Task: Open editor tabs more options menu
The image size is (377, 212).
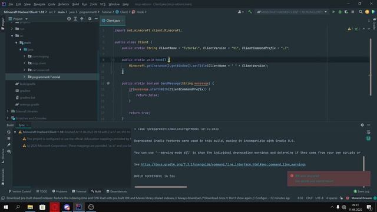Action: point(369,21)
